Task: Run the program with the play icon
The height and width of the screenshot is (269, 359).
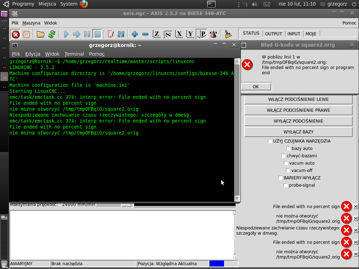Action: [x=66, y=35]
